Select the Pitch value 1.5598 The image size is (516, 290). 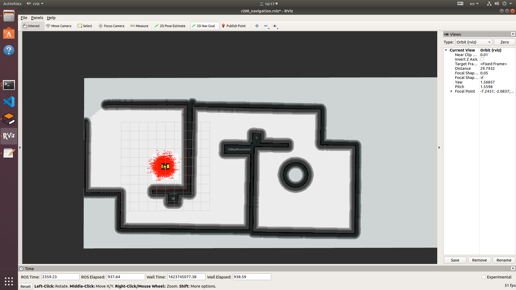tap(486, 87)
